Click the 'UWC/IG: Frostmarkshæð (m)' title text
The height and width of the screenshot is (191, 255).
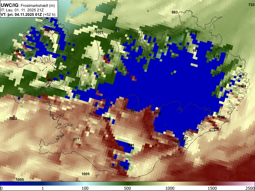(x=28, y=5)
